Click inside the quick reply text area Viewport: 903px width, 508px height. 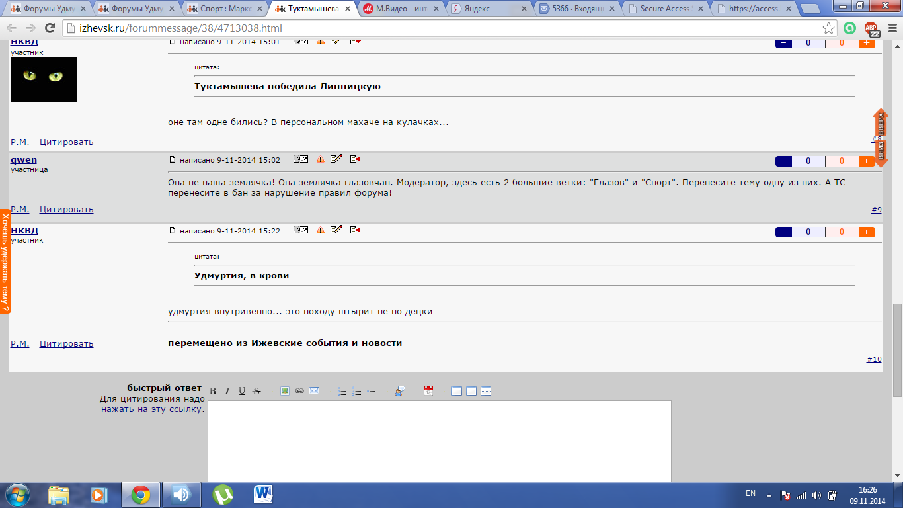coord(440,440)
